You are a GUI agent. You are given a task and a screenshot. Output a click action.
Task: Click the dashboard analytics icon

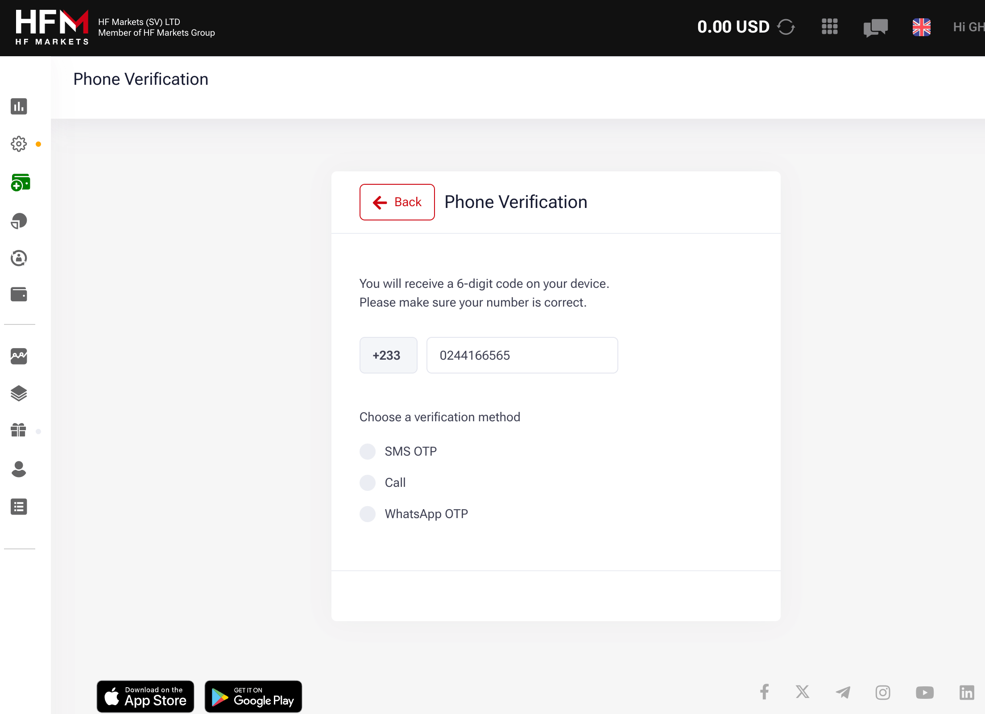pyautogui.click(x=18, y=106)
